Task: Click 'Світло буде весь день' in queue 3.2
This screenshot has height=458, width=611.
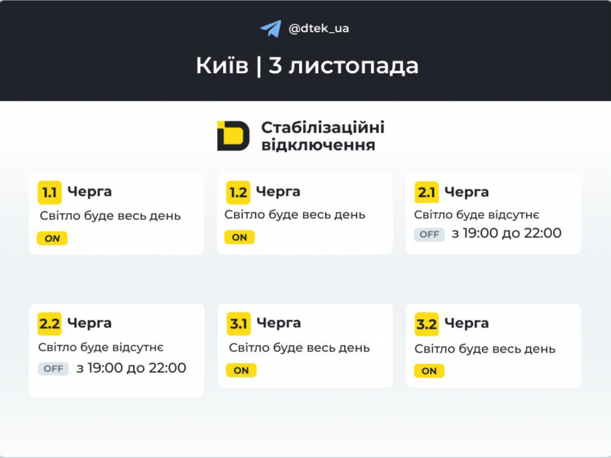Action: pyautogui.click(x=485, y=349)
